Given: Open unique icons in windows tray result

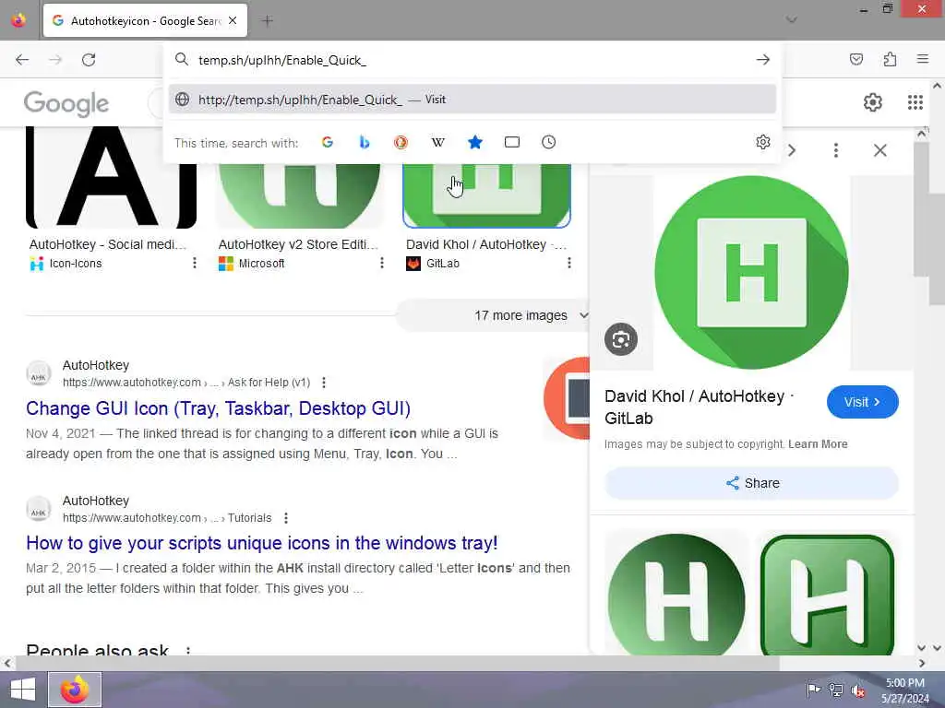Looking at the screenshot, I should click(x=262, y=543).
